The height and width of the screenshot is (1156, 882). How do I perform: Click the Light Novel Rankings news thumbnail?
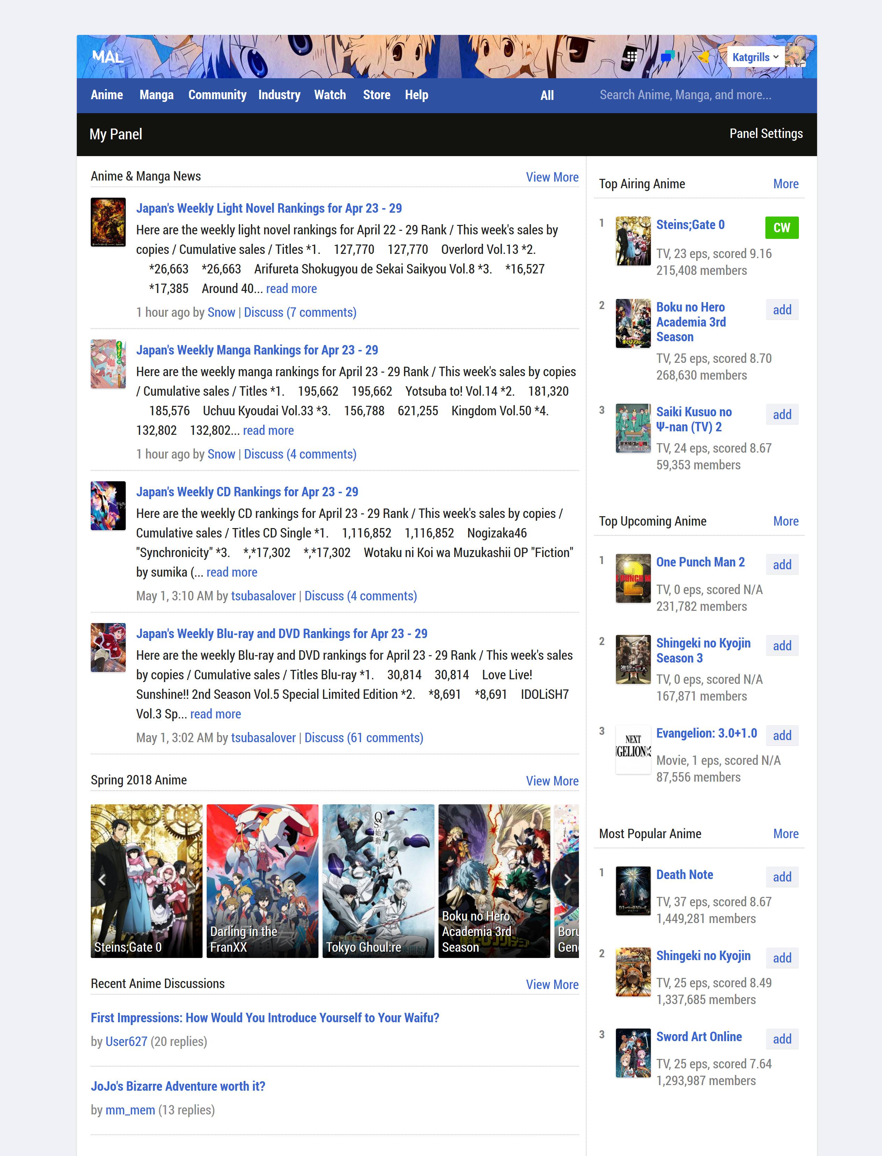coord(108,222)
